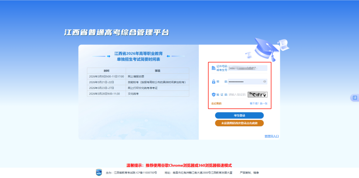
Task: Click the 译 translate floating icon
Action: (354, 98)
